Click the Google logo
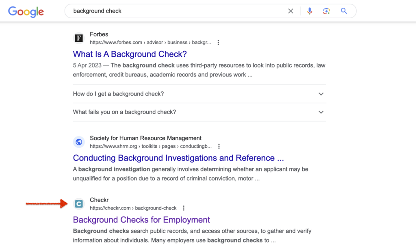This screenshot has width=416, height=249. click(x=26, y=12)
